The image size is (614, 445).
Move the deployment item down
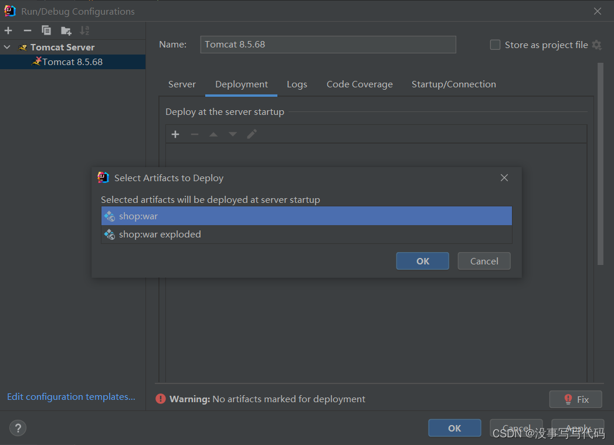(233, 134)
